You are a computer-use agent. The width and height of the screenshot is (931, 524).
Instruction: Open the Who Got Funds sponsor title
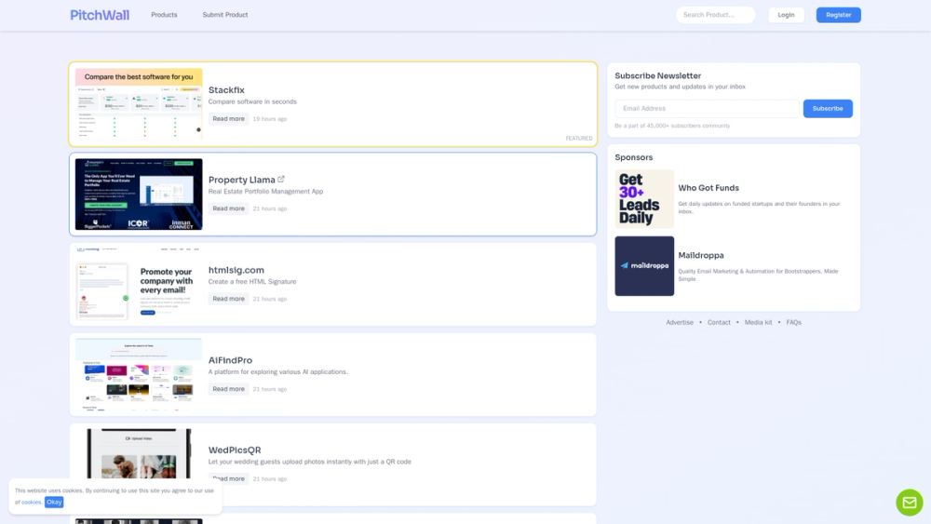pyautogui.click(x=708, y=188)
